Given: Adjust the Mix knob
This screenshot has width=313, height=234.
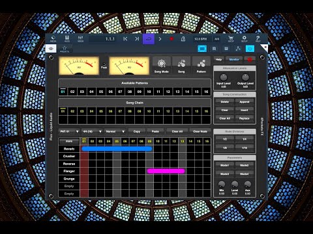Looking at the screenshot, I should pos(222,185).
